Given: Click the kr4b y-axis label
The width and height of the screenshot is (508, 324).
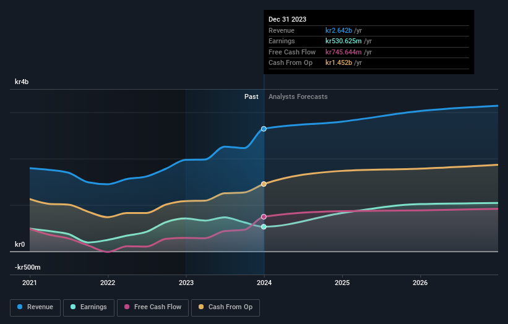Looking at the screenshot, I should coord(22,82).
